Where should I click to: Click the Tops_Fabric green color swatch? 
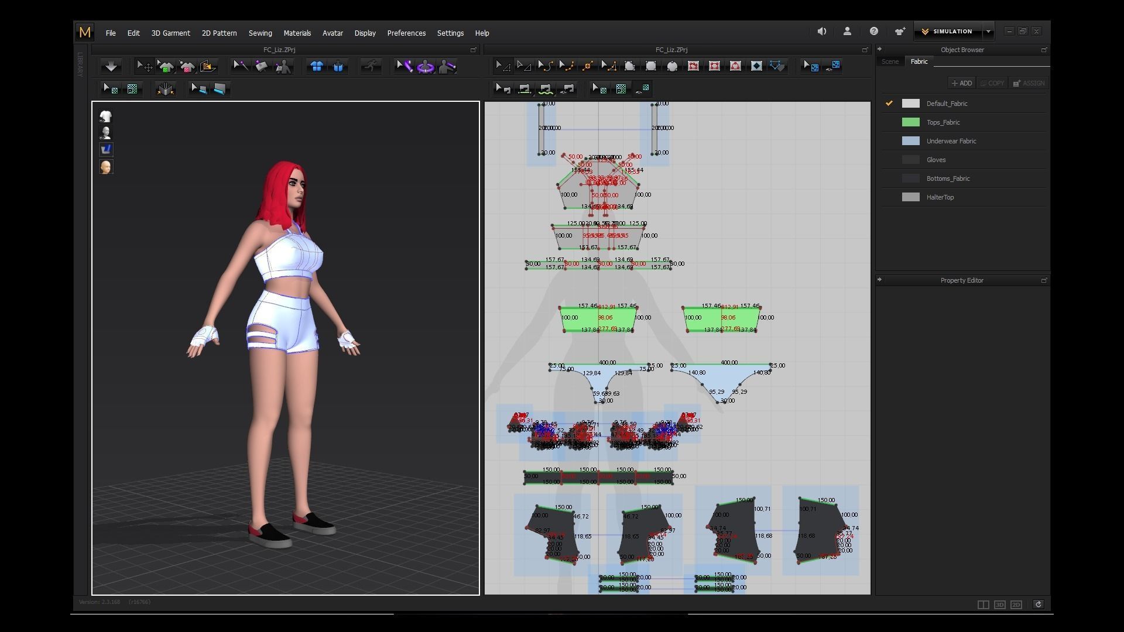tap(910, 122)
